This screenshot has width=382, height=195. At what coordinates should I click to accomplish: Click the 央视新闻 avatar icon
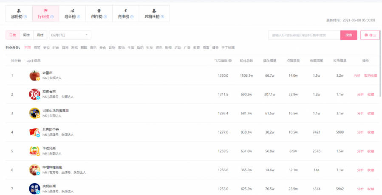pyautogui.click(x=34, y=189)
